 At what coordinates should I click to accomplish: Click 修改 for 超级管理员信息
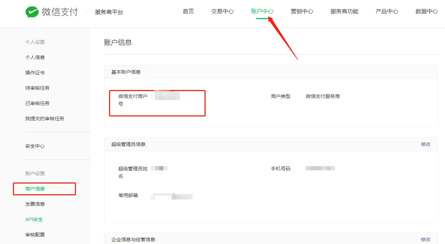425,144
